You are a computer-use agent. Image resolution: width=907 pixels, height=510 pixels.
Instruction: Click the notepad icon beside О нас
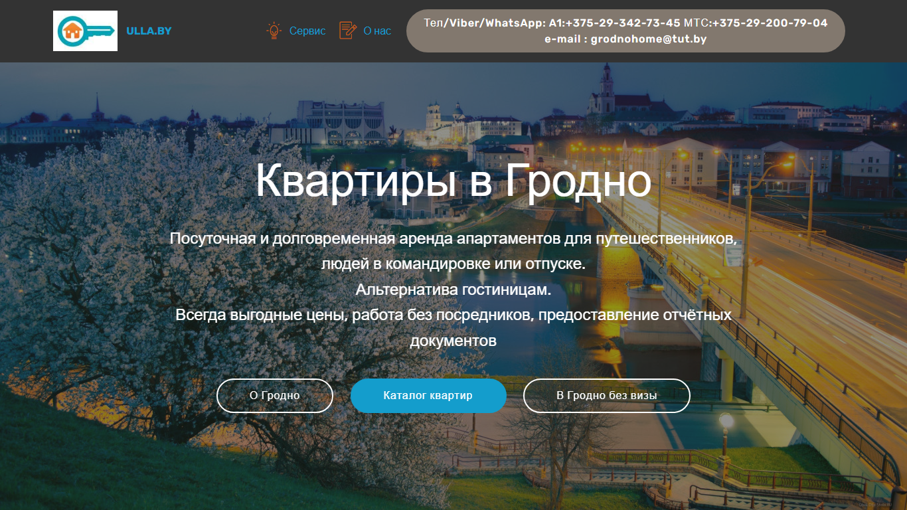pos(348,31)
